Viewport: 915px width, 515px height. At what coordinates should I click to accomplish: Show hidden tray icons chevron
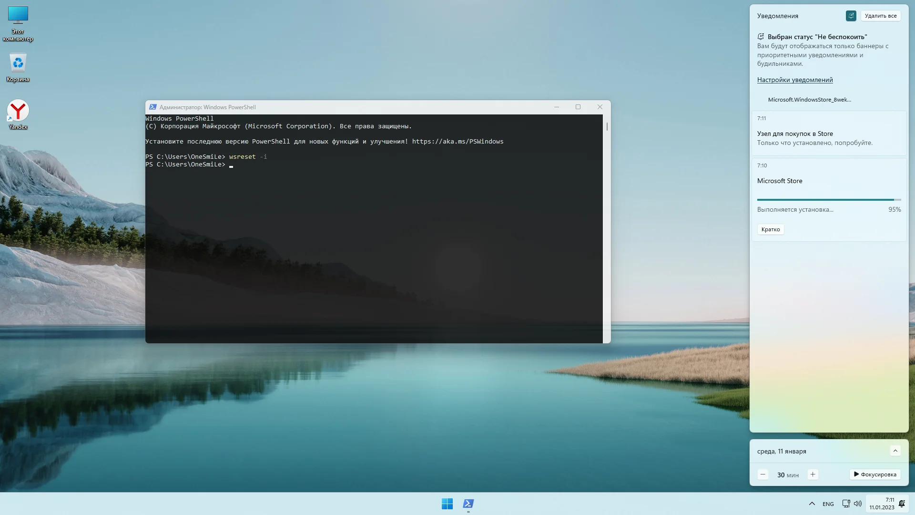pos(812,504)
